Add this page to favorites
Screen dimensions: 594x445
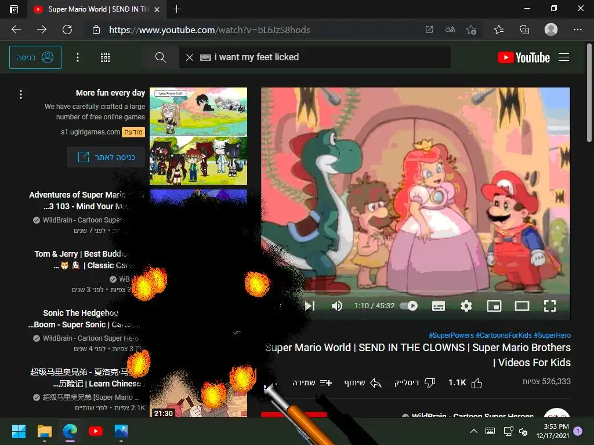pyautogui.click(x=471, y=30)
